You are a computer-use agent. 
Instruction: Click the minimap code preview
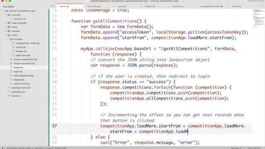(x=258, y=18)
